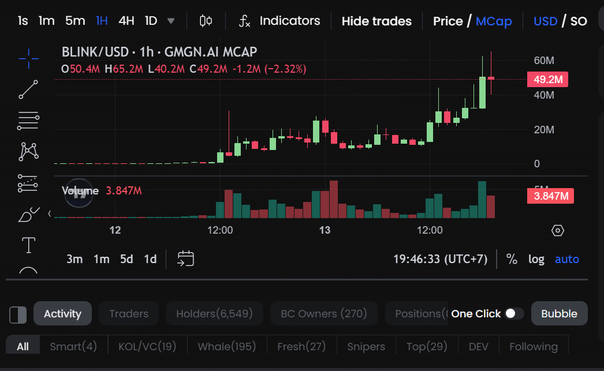Switch to the Traders tab
604x371 pixels.
128,313
